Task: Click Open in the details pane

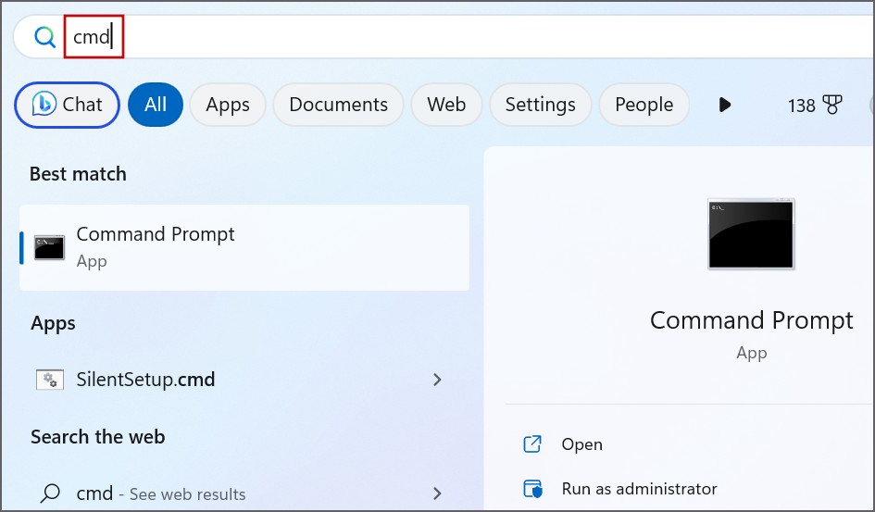Action: pyautogui.click(x=582, y=444)
